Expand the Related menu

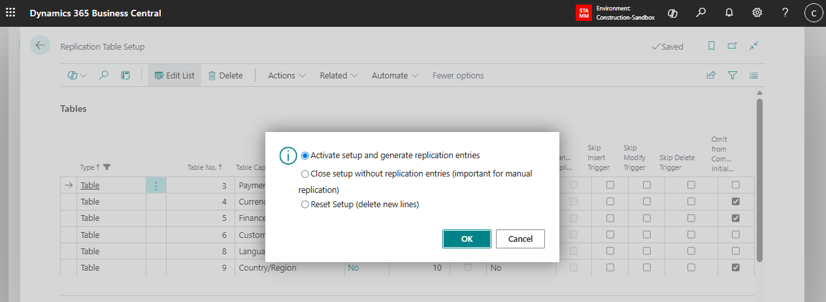click(x=338, y=76)
